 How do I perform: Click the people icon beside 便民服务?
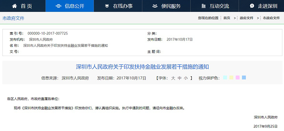(155, 6)
